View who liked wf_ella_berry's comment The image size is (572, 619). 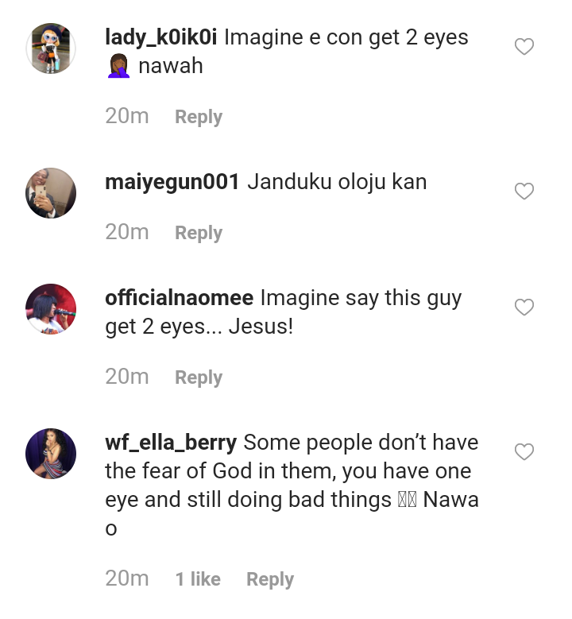[198, 580]
